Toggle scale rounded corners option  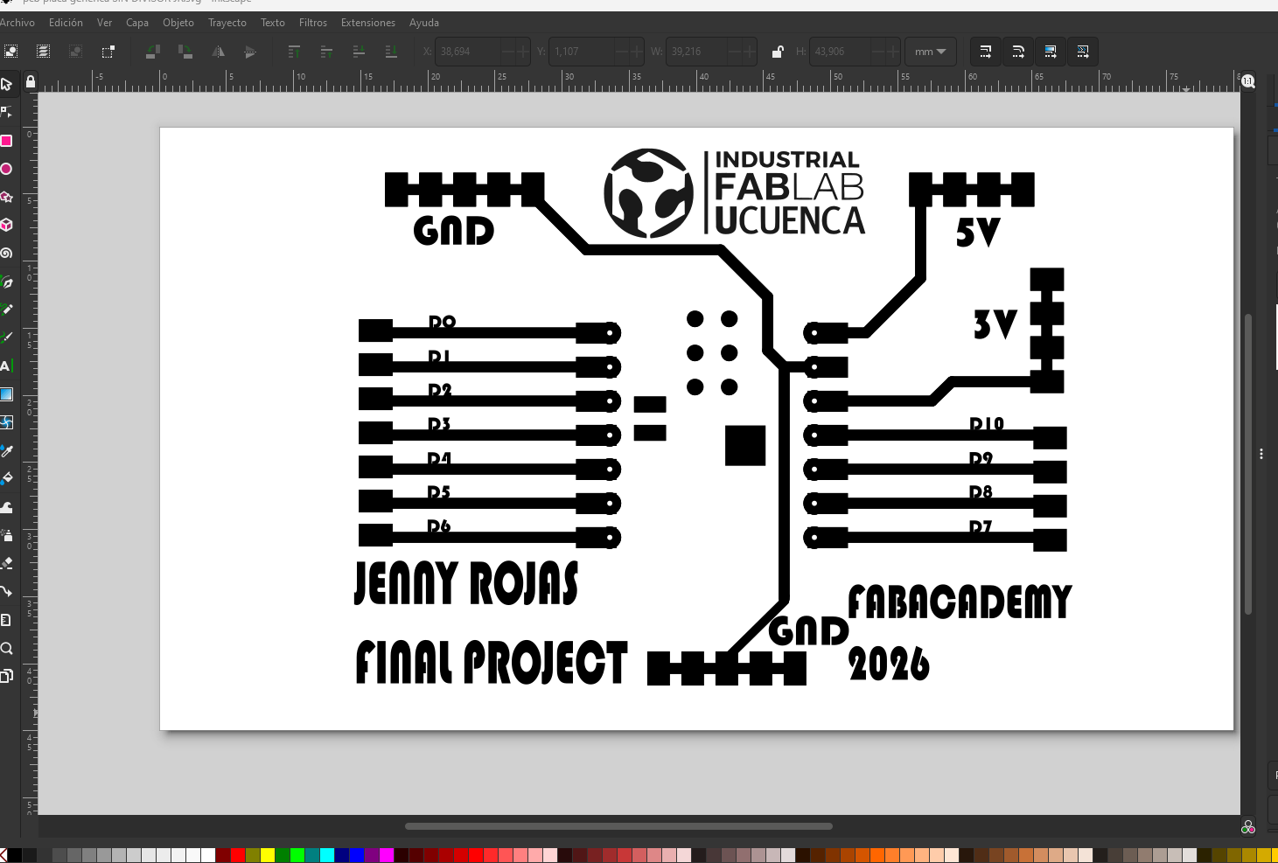click(1018, 52)
